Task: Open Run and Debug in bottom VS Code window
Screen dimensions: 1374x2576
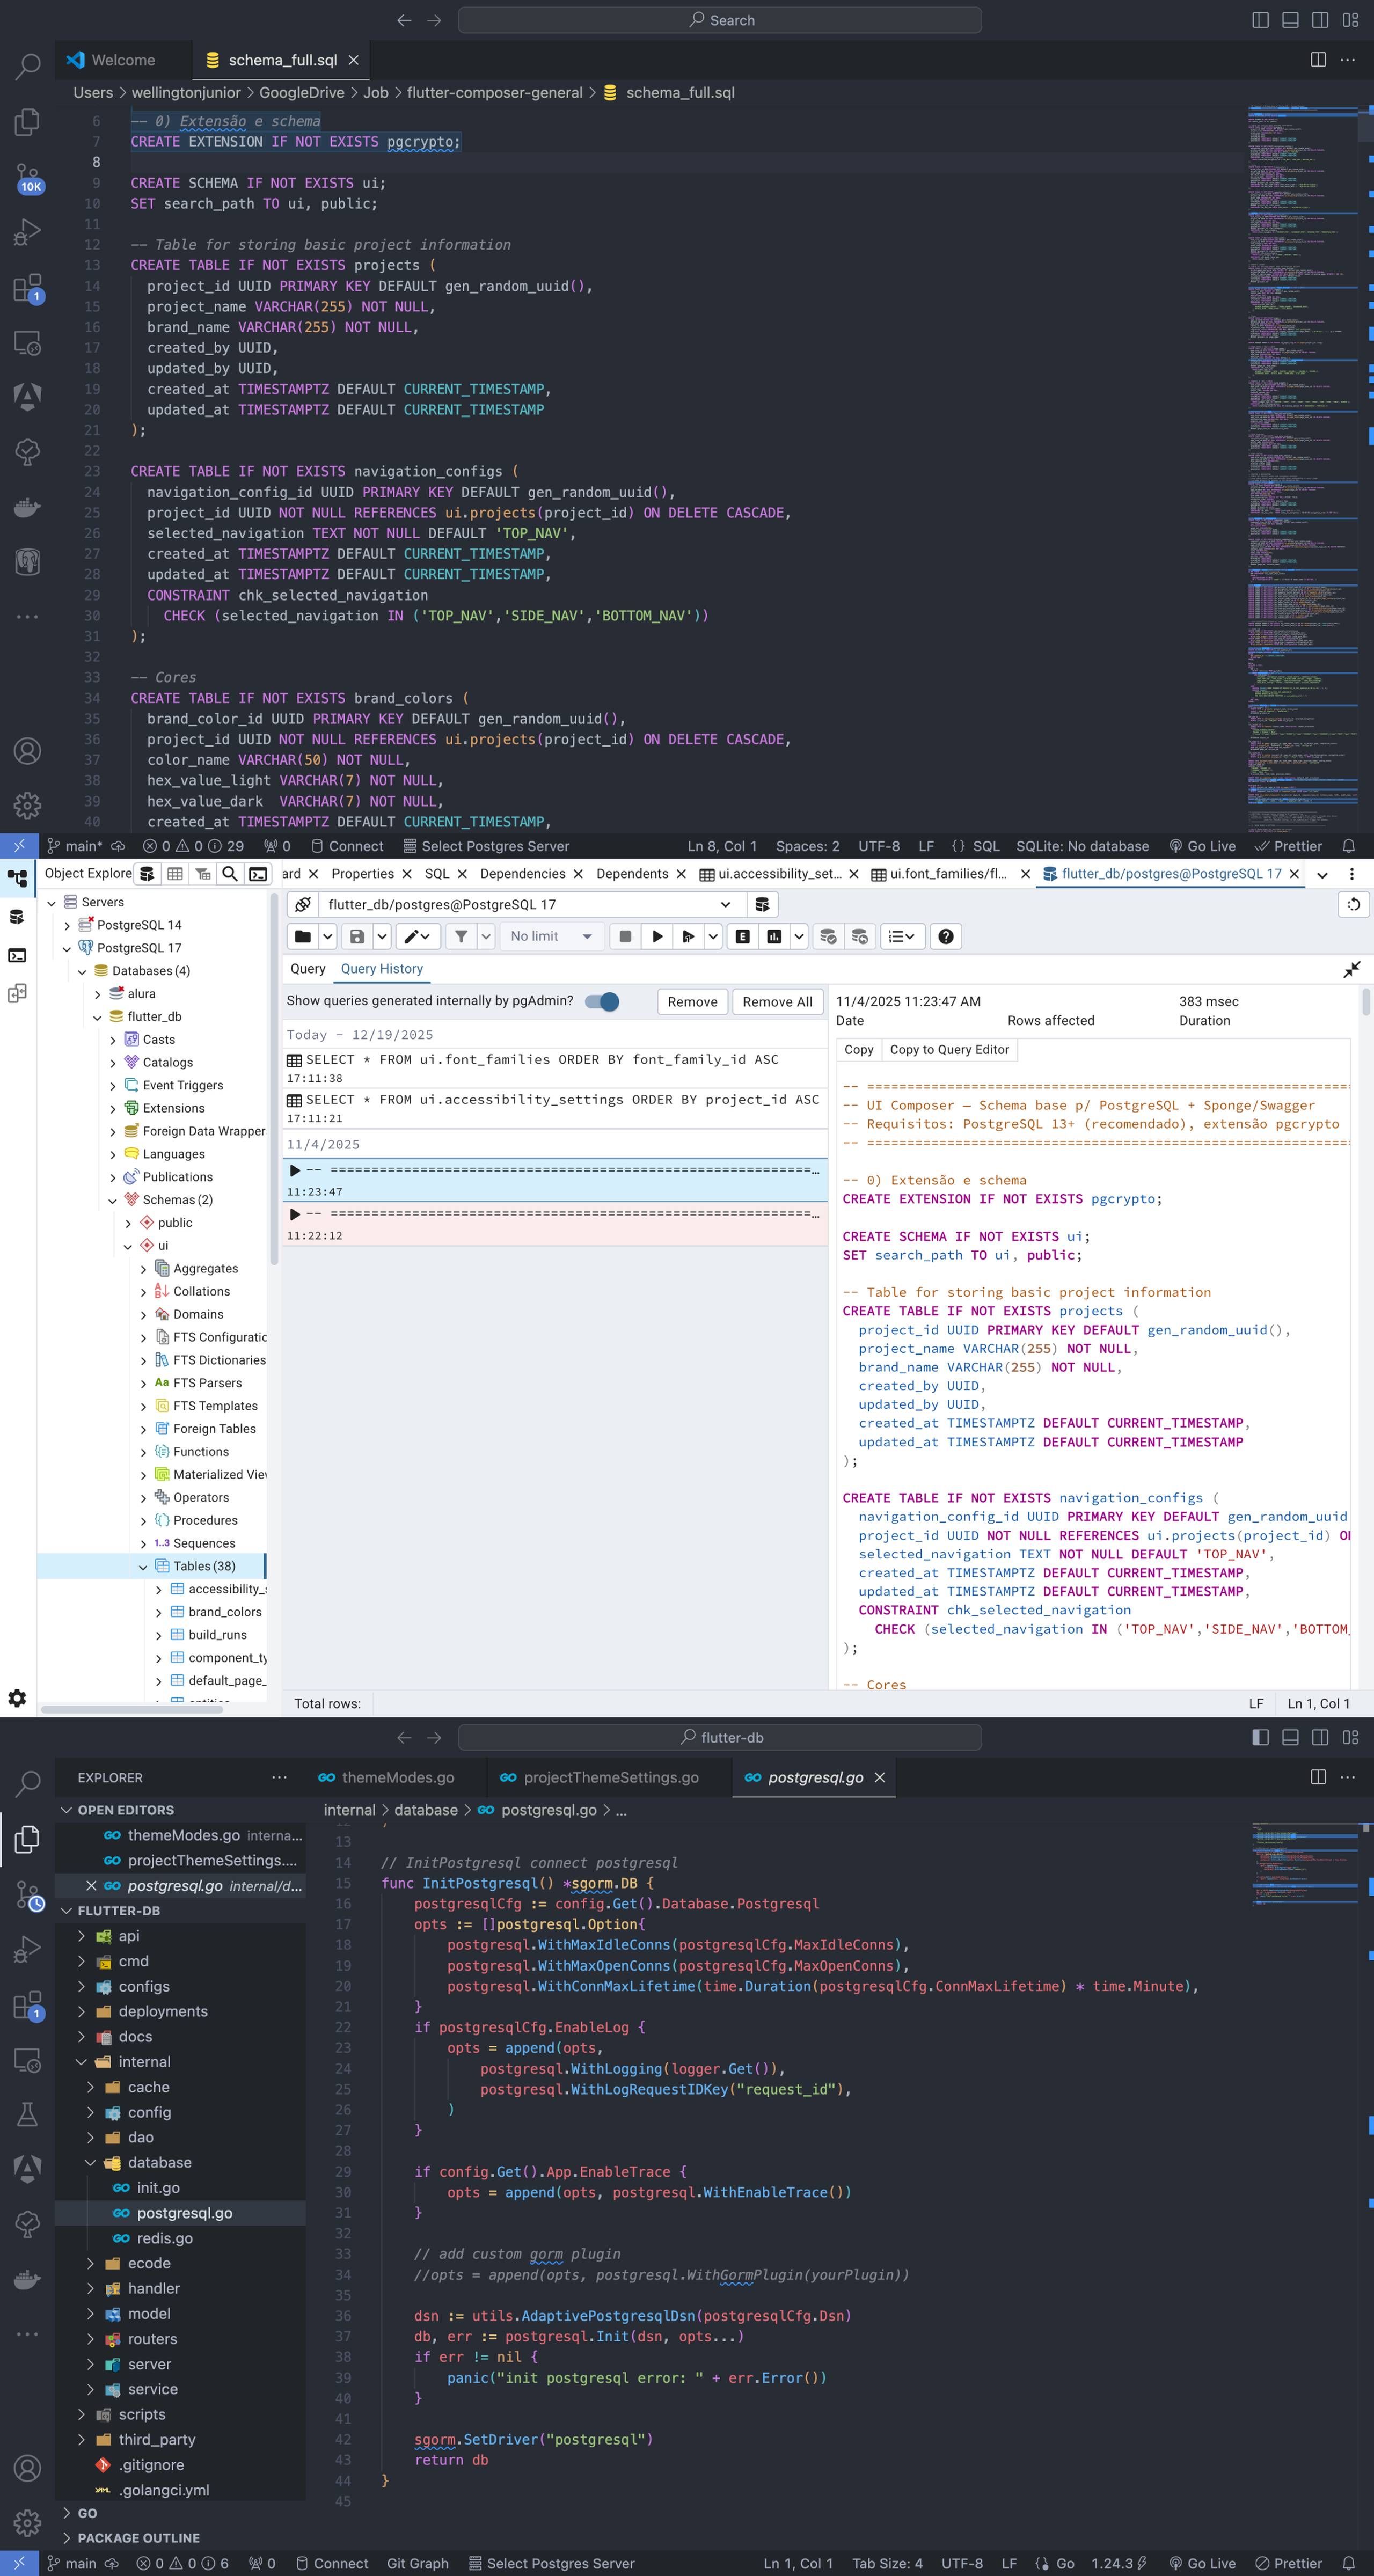Action: (x=28, y=1948)
